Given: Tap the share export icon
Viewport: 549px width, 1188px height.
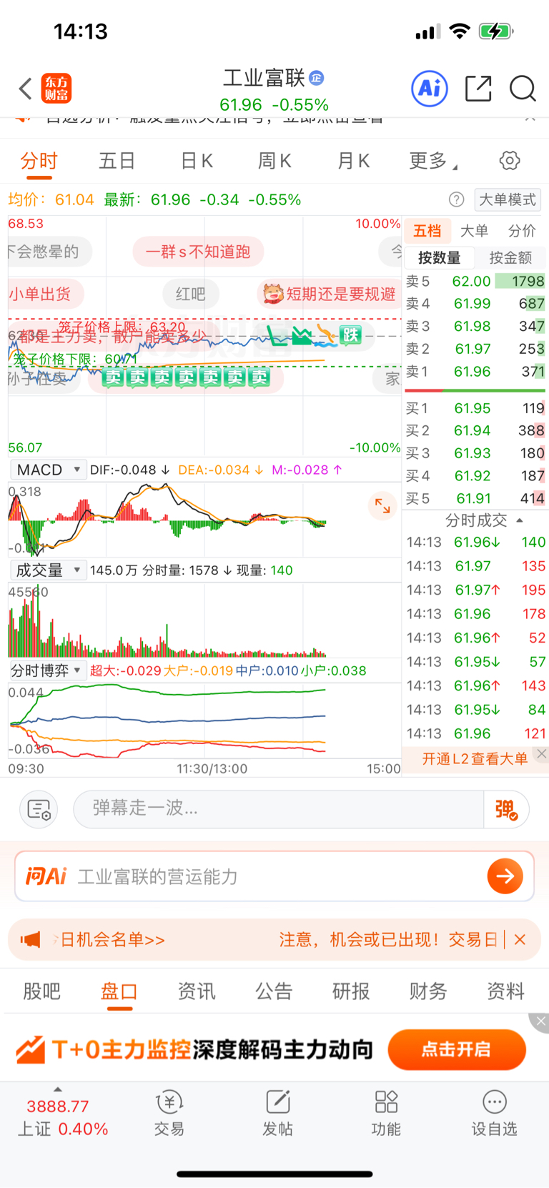Looking at the screenshot, I should [478, 89].
